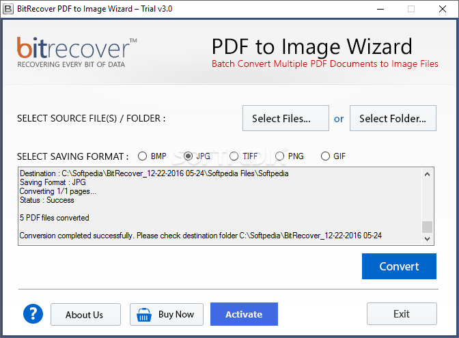This screenshot has width=459, height=338.
Task: Select JPG saving format
Action: (197, 156)
